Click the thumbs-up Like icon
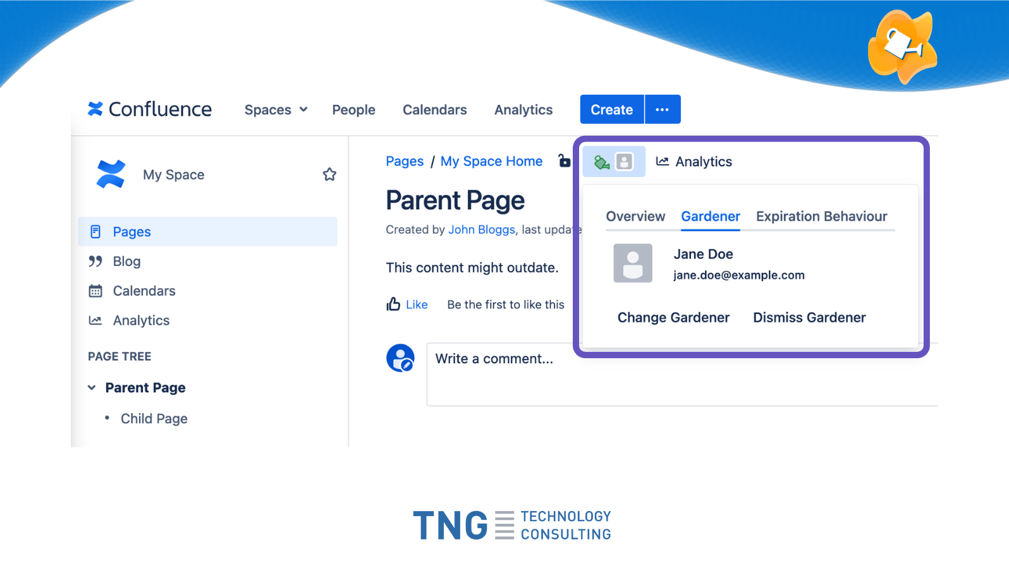 coord(393,304)
